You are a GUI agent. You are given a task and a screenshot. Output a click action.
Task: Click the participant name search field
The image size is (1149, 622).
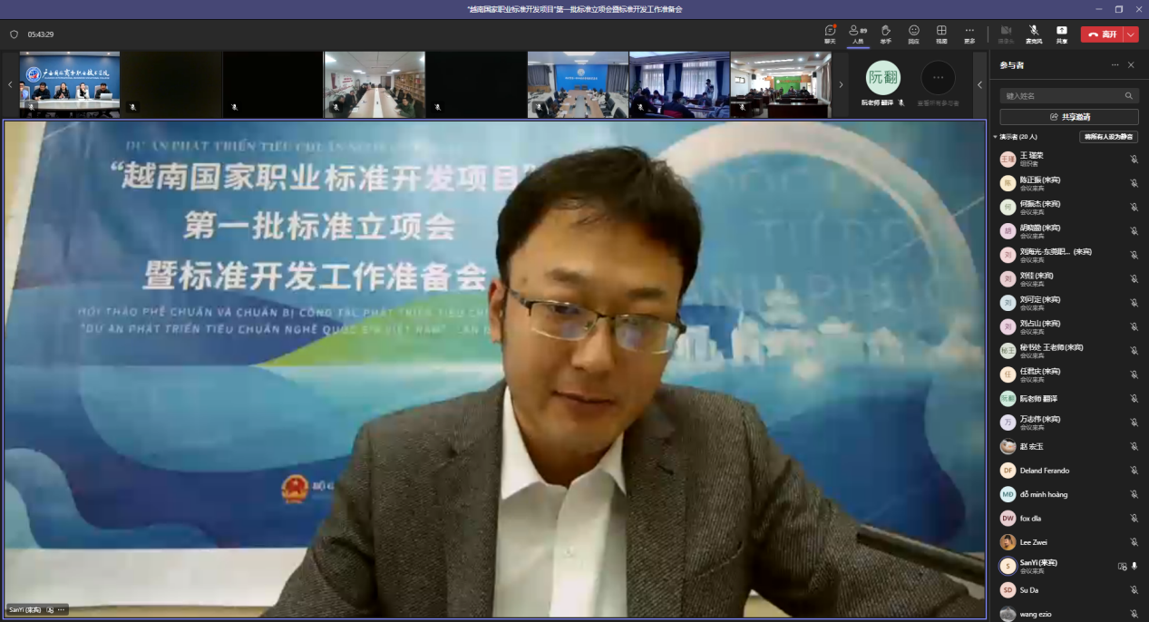(1061, 95)
